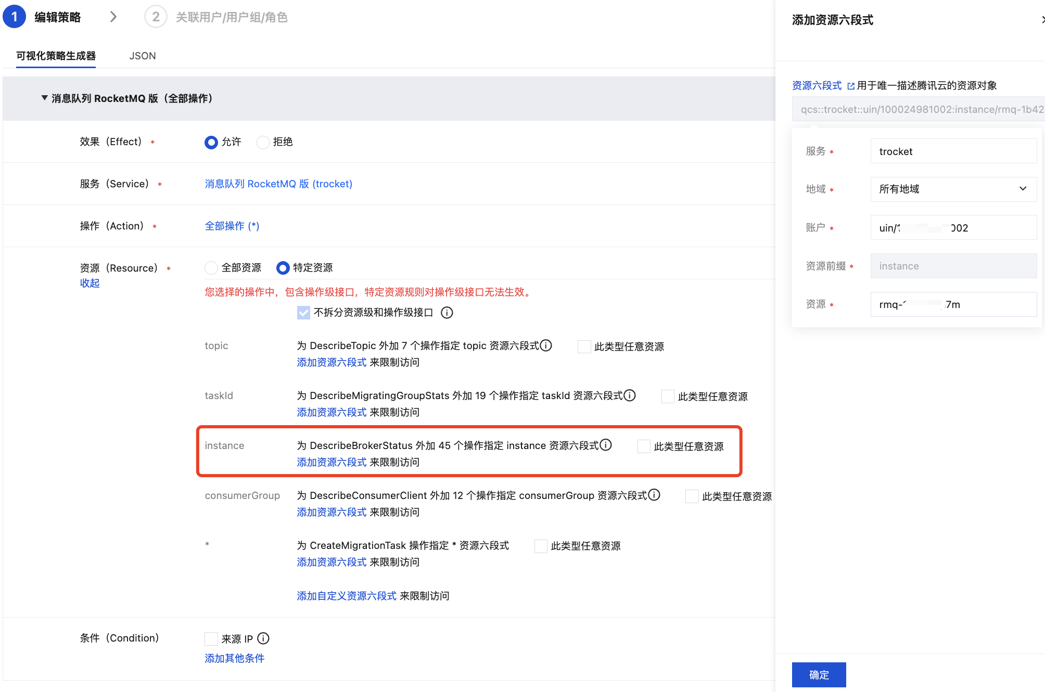Click info icon next to 不拆分资源级和操作级接口
Image resolution: width=1045 pixels, height=692 pixels.
(x=447, y=312)
